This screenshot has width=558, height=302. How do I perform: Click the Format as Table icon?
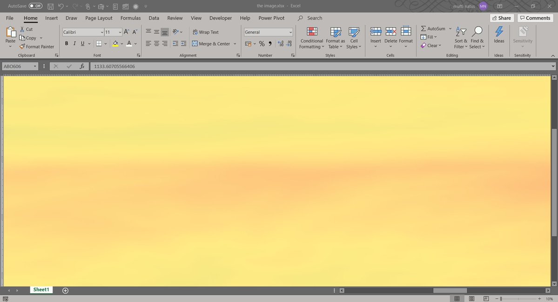click(336, 32)
